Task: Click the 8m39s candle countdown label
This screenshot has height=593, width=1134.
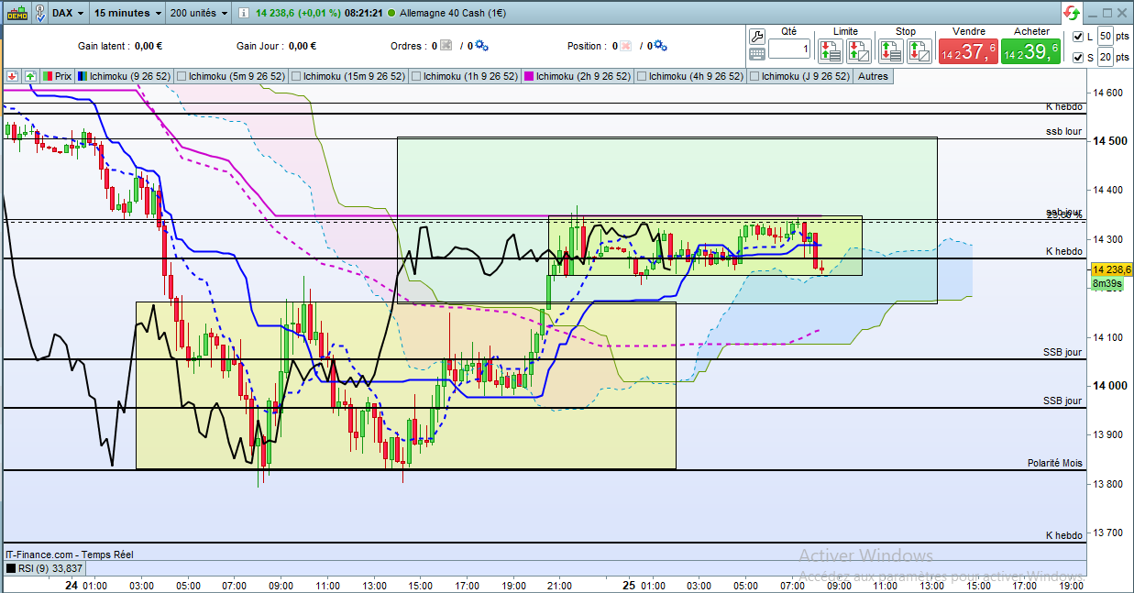Action: (x=1109, y=283)
